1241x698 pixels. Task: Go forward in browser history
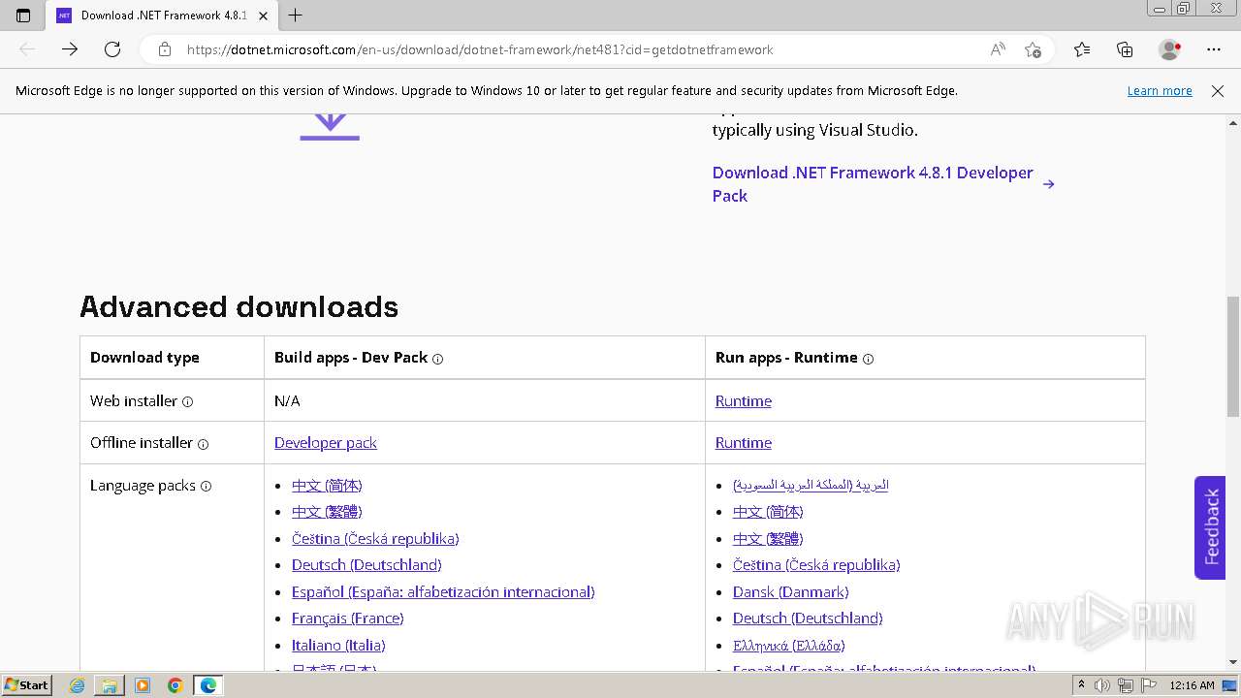coord(70,49)
